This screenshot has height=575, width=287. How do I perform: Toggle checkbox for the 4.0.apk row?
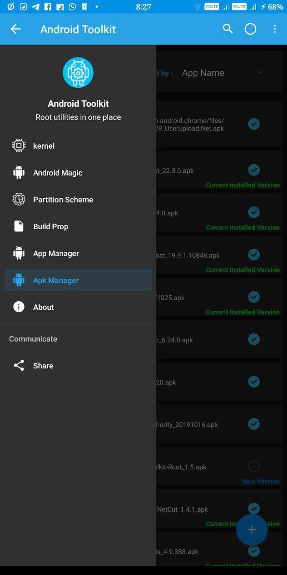tap(254, 212)
